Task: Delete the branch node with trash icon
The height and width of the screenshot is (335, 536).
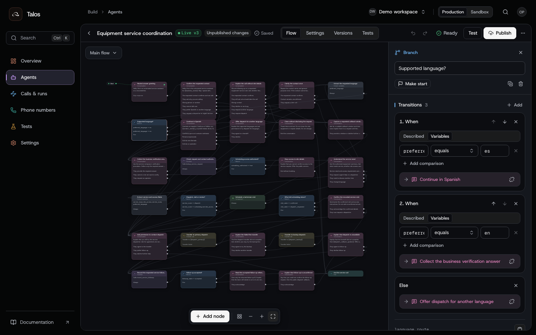Action: (521, 84)
